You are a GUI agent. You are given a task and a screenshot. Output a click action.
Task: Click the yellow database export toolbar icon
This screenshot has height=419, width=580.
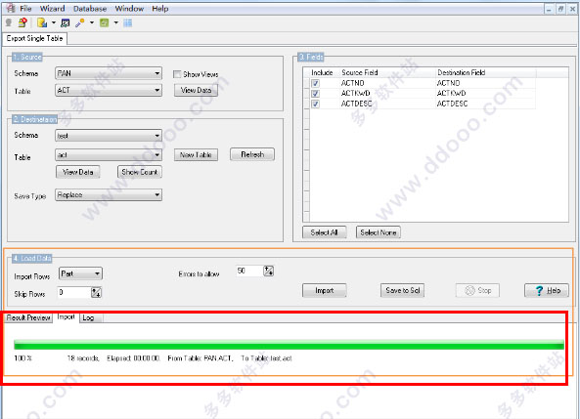coord(42,22)
